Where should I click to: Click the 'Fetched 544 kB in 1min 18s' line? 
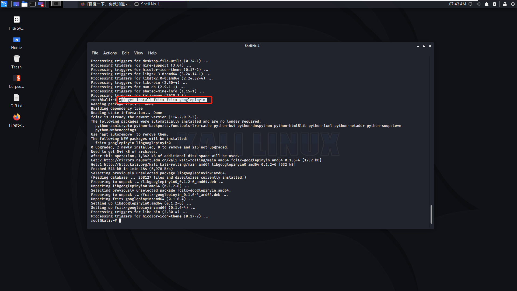click(x=132, y=169)
